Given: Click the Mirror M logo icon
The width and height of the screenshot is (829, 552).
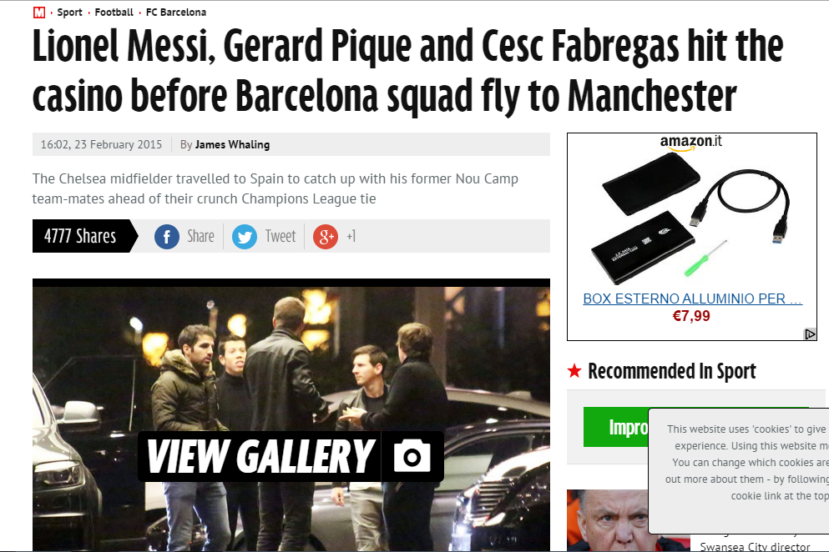Looking at the screenshot, I should tap(39, 13).
